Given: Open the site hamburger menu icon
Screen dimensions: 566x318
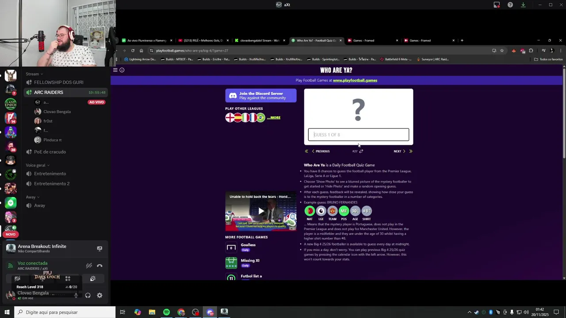Looking at the screenshot, I should coord(115,70).
